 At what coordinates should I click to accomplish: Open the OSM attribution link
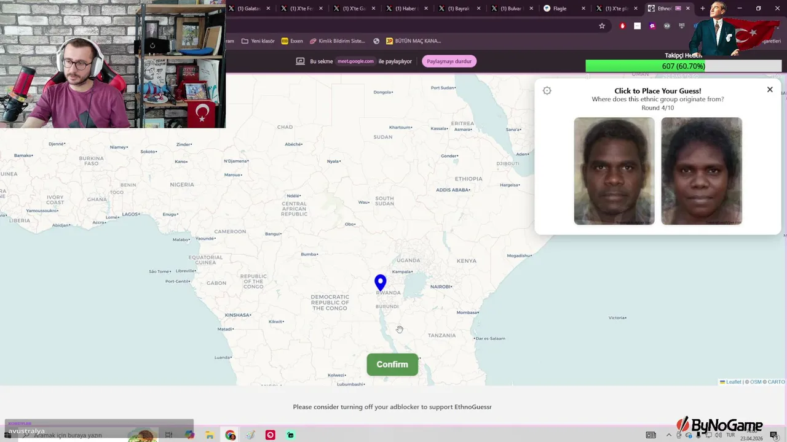(756, 382)
